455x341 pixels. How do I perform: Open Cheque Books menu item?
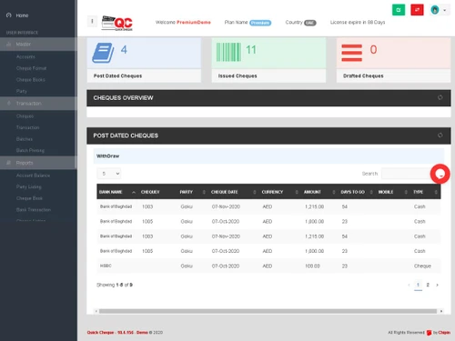31,80
